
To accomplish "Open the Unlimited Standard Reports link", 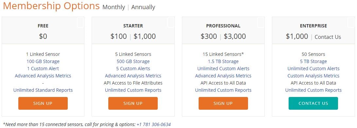I will [x=43, y=90].
